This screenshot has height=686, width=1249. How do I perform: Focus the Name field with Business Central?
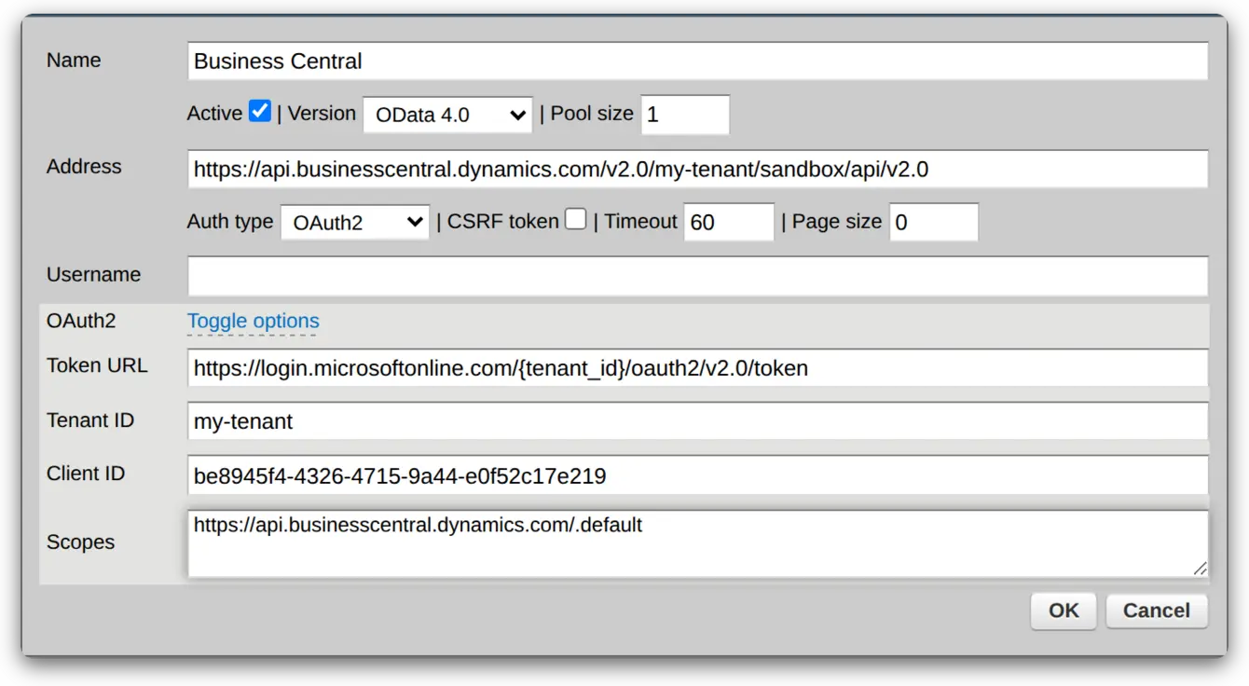pos(697,62)
